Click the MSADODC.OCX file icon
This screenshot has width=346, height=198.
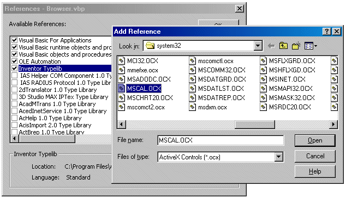(121, 79)
